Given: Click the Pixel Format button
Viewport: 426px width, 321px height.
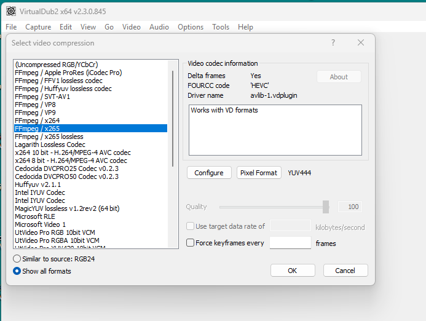Looking at the screenshot, I should (x=259, y=173).
